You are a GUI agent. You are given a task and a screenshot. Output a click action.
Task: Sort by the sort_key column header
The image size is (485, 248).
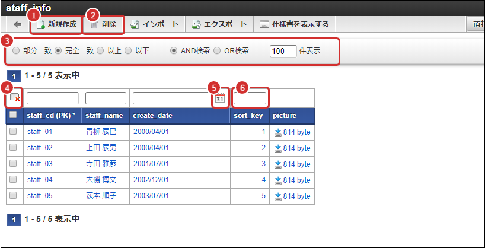(248, 115)
